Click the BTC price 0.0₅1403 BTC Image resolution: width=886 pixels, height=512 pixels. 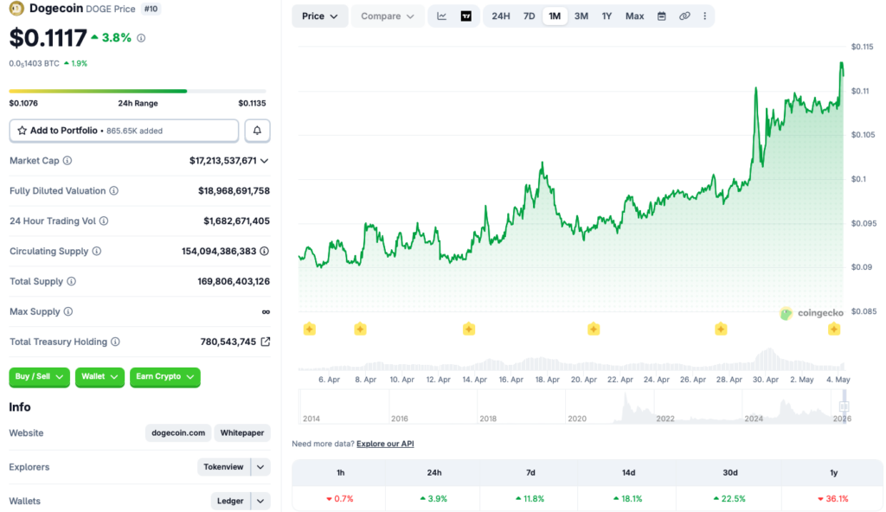[x=34, y=63]
